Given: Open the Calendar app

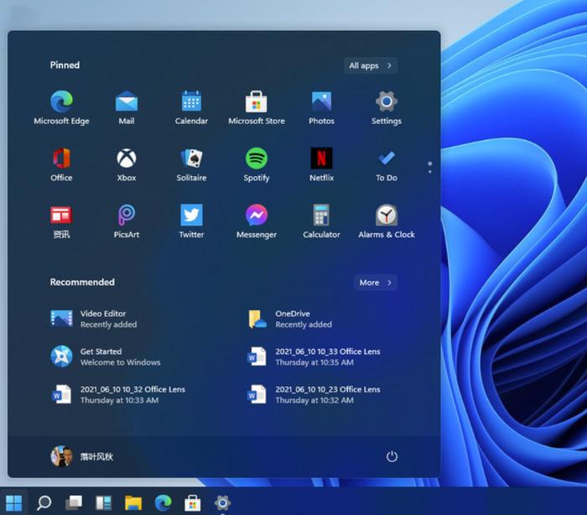Looking at the screenshot, I should (191, 107).
